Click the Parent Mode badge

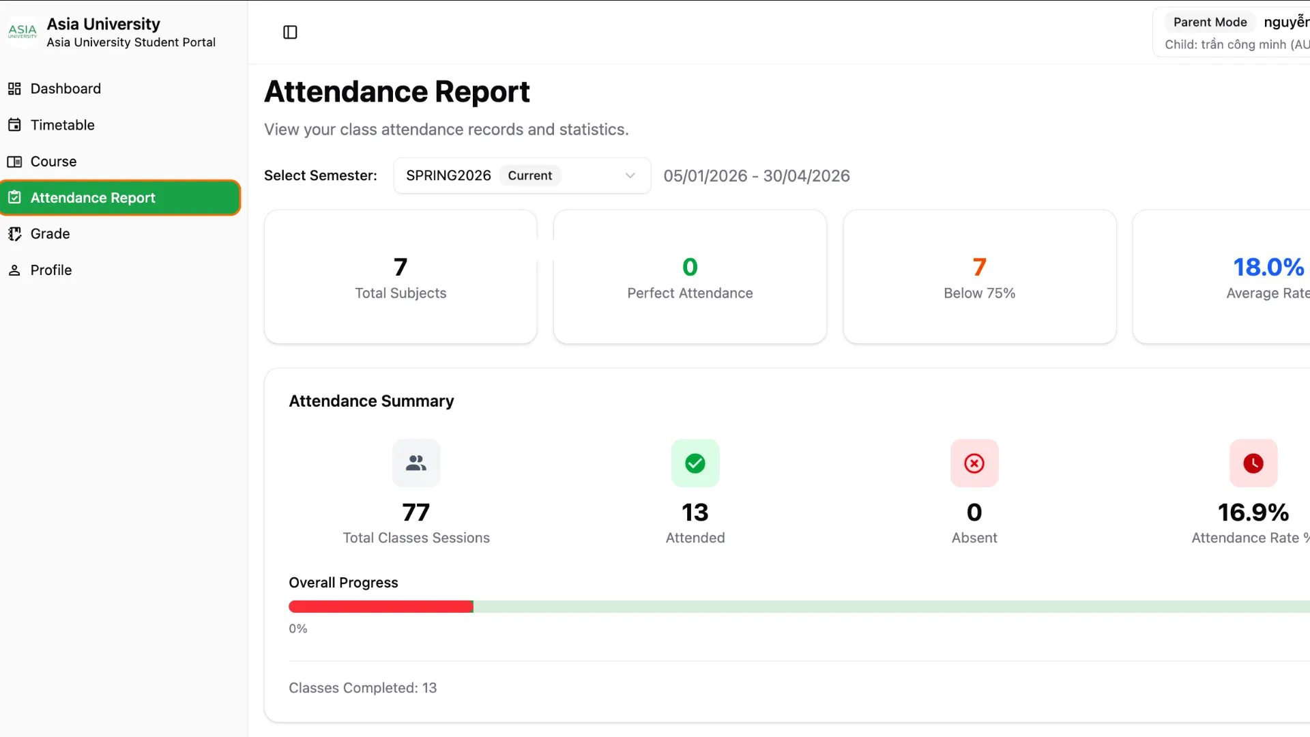(x=1209, y=22)
